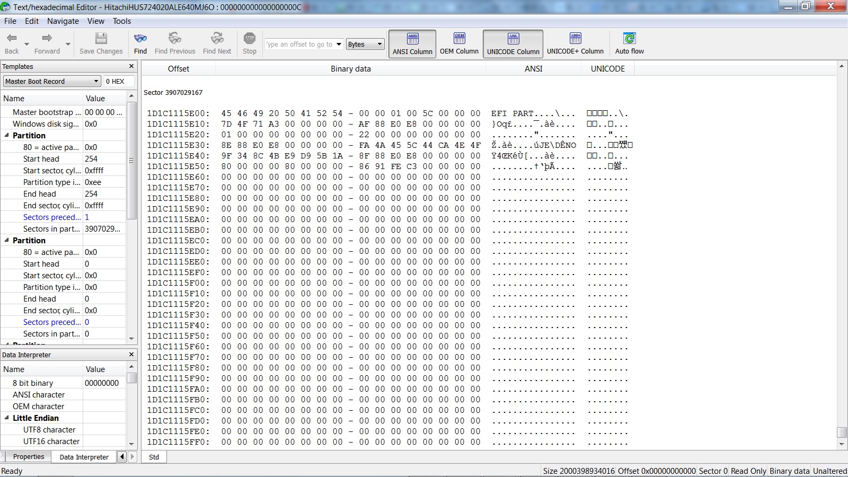This screenshot has width=848, height=477.
Task: Click the Find Previous icon
Action: 175,38
